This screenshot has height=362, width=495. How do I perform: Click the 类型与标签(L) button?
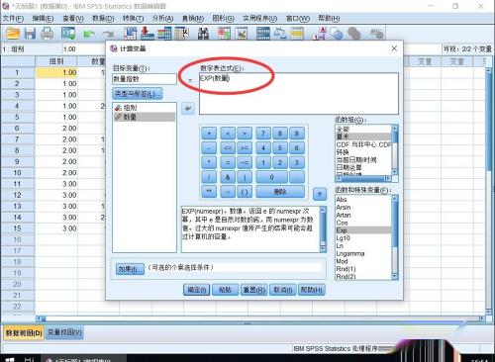[137, 94]
